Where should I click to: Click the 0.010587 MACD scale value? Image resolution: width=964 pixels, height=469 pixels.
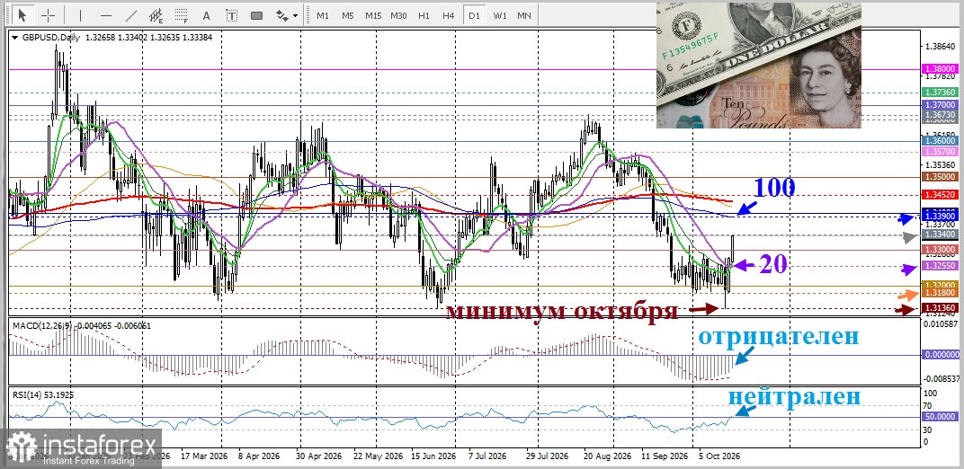(942, 324)
